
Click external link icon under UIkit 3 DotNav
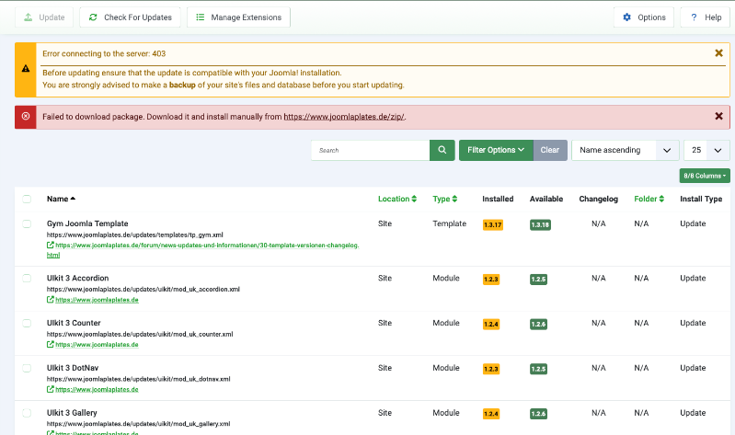(51, 389)
